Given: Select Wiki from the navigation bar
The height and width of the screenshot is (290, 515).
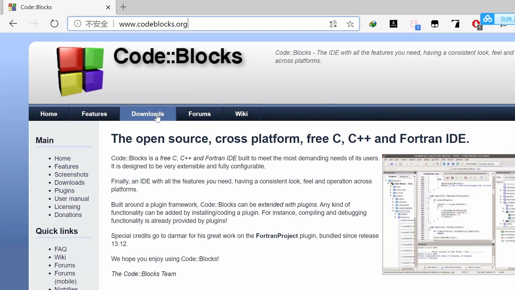Looking at the screenshot, I should click(241, 114).
